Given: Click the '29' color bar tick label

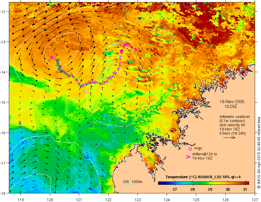Looking at the screenshot, I should (x=210, y=189).
